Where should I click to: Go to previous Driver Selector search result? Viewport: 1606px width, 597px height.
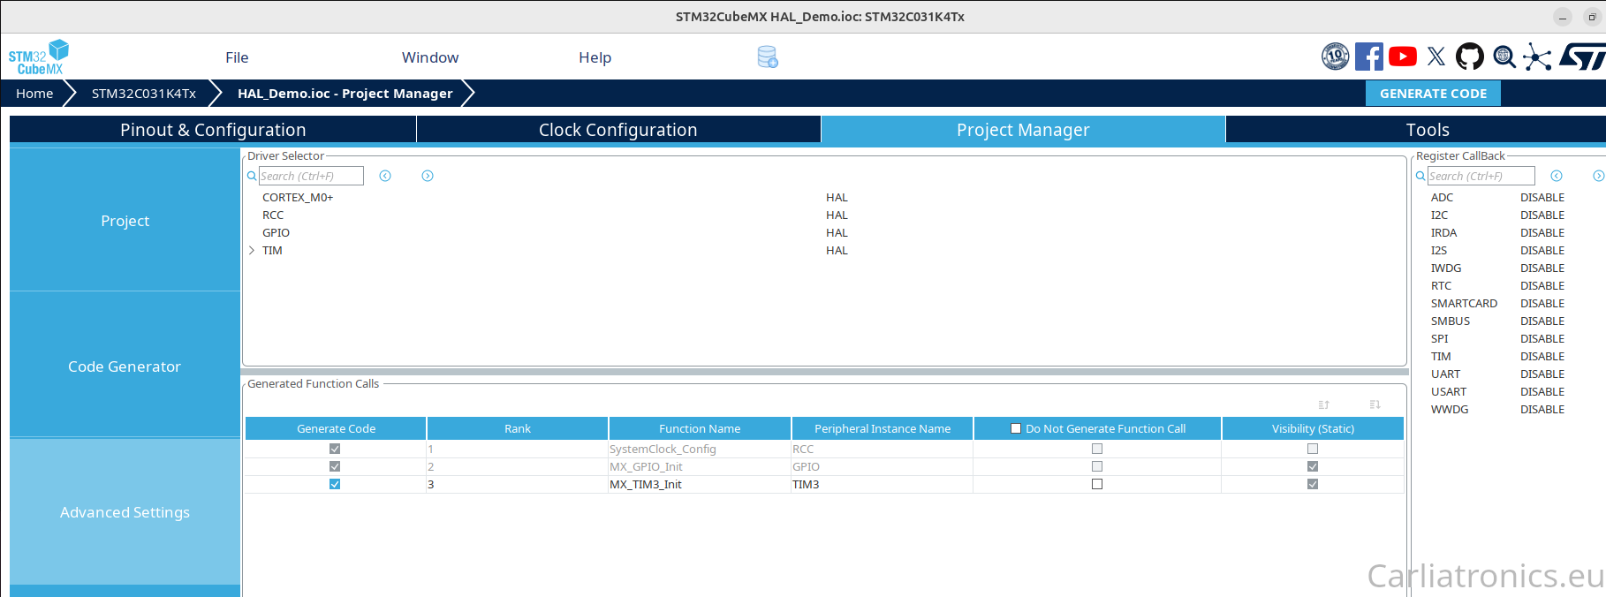(385, 176)
